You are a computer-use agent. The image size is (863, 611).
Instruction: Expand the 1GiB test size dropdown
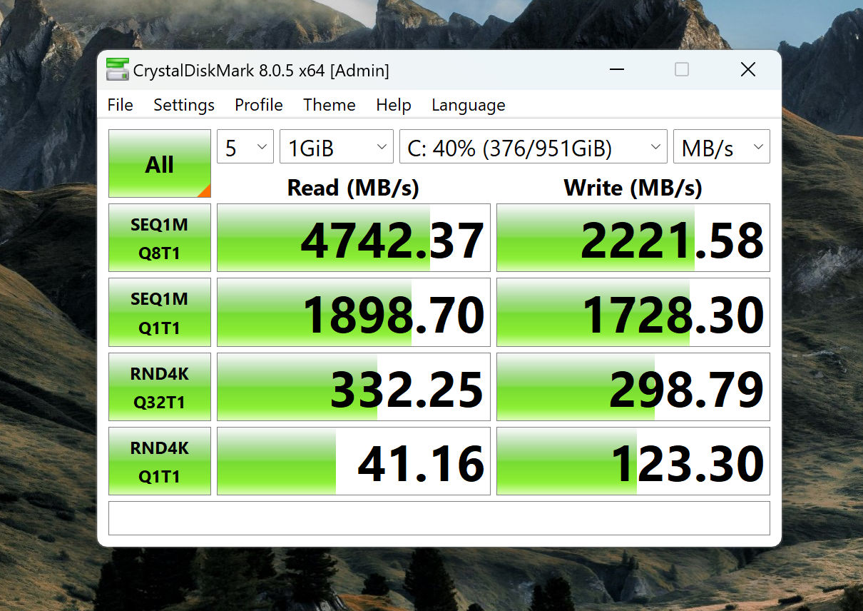337,146
